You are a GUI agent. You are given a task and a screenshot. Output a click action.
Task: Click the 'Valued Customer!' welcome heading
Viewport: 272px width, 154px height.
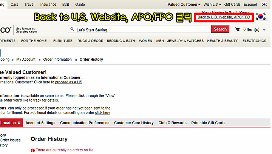(26, 72)
